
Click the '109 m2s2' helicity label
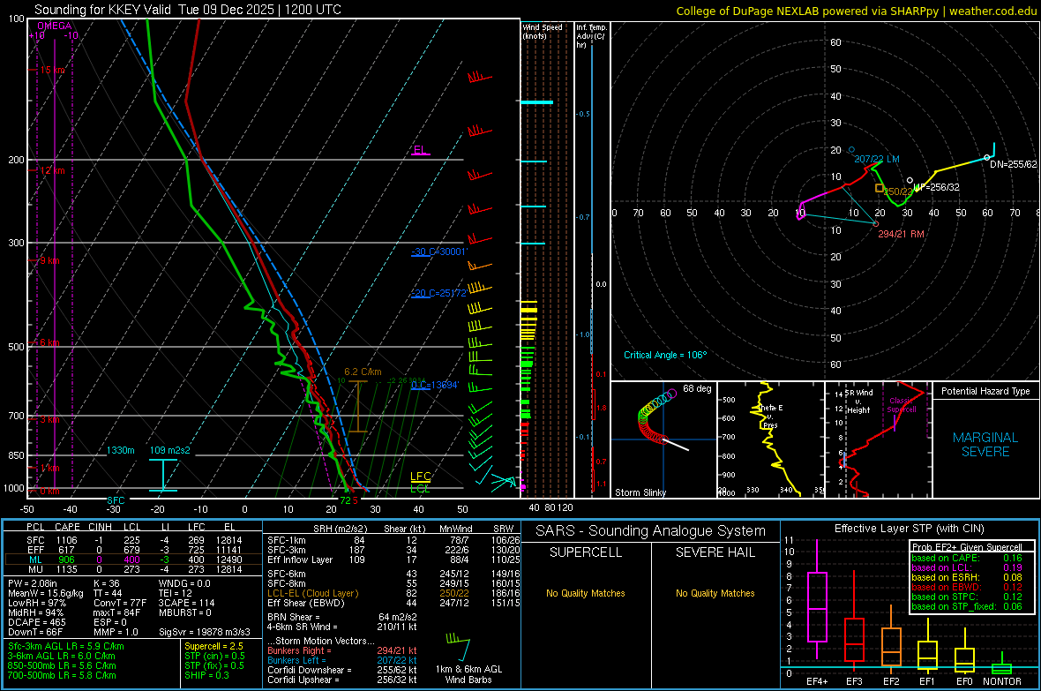[x=169, y=450]
